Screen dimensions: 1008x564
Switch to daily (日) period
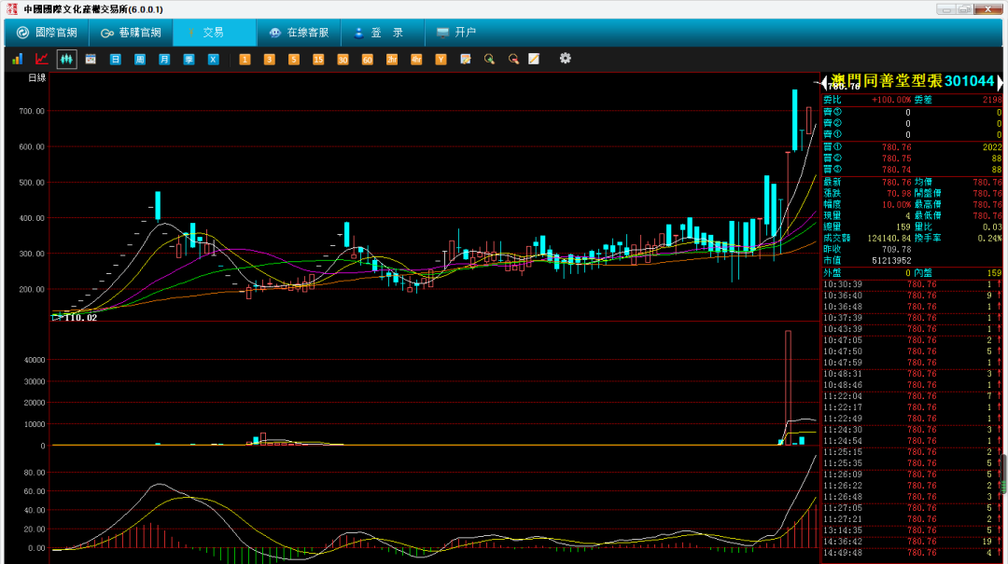pyautogui.click(x=115, y=59)
